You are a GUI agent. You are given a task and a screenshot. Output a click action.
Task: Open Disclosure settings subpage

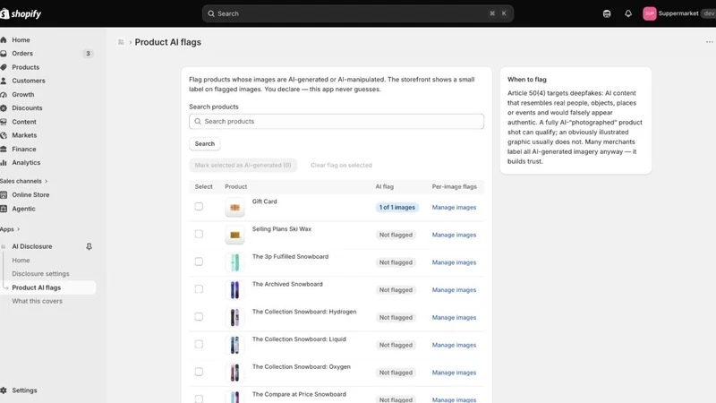point(40,274)
